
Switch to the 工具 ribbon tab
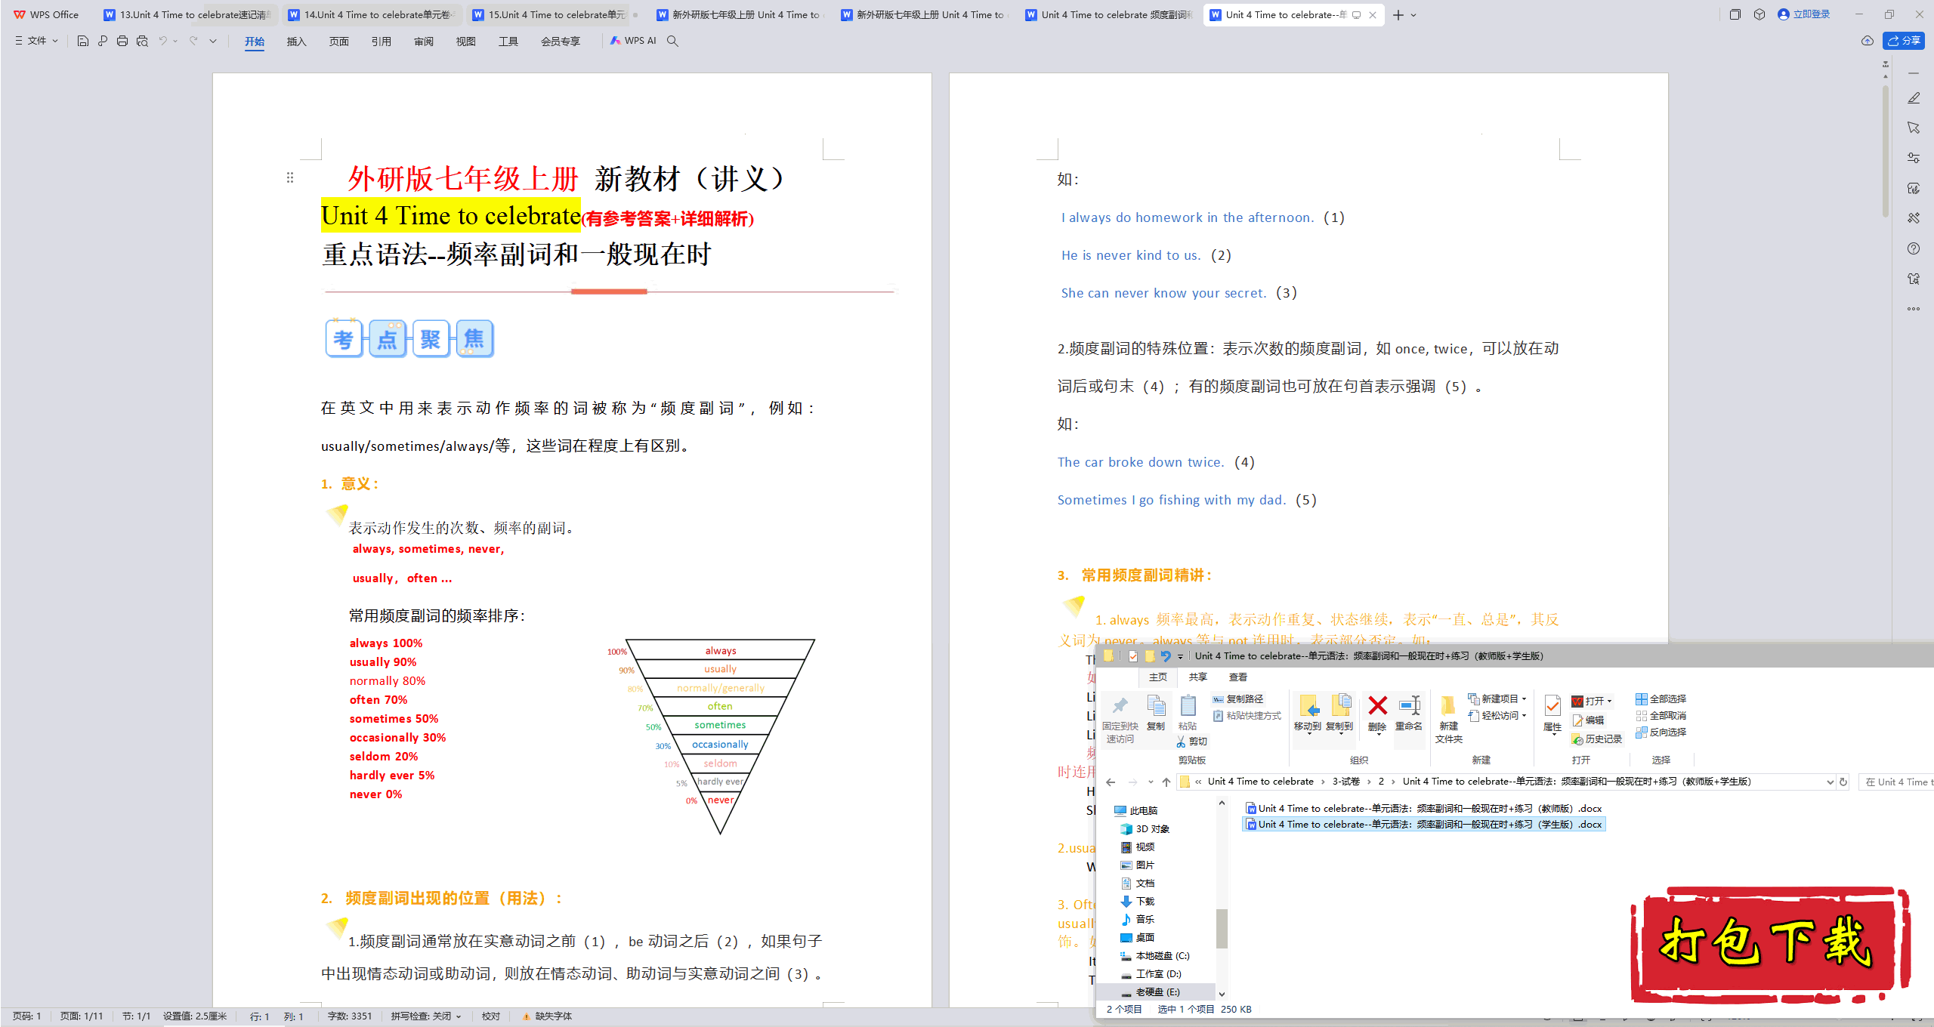click(508, 42)
